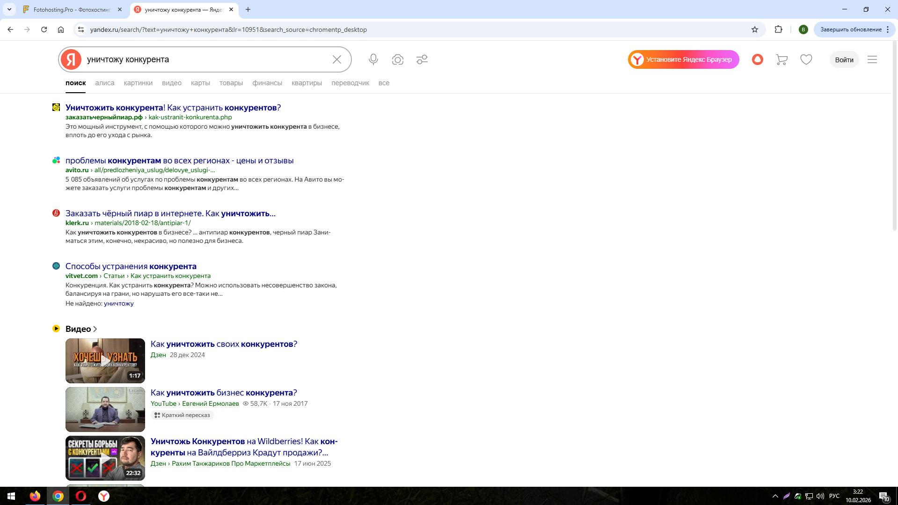Expand hidden system tray icons

pos(775,496)
